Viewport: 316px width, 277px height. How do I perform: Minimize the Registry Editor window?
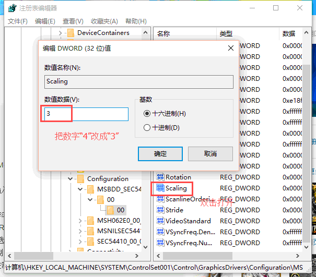click(x=252, y=8)
